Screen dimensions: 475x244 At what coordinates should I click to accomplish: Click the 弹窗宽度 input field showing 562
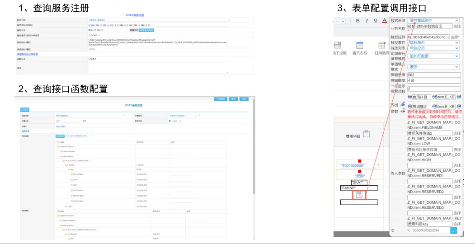coord(433,75)
